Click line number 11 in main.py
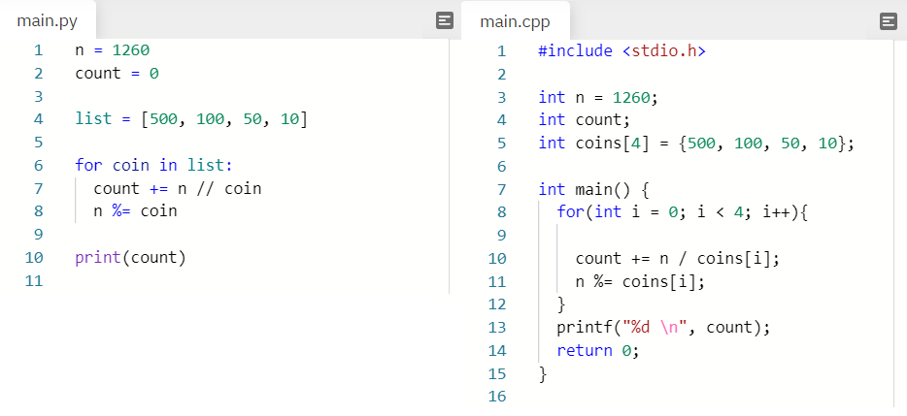Screen dimensions: 907x416 [x=34, y=281]
